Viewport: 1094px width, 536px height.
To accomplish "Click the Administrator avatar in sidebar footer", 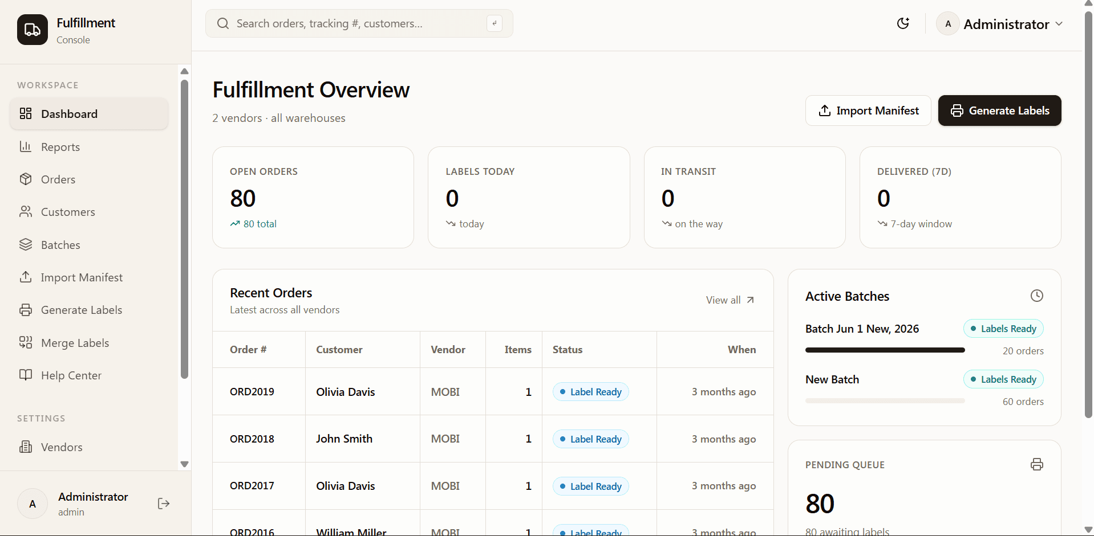I will click(x=33, y=504).
